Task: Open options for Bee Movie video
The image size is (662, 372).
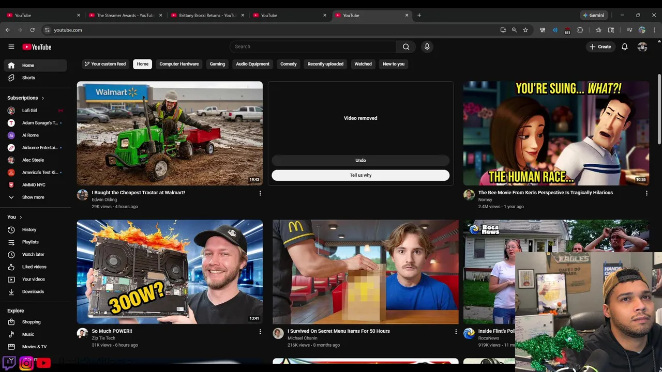Action: pyautogui.click(x=646, y=193)
